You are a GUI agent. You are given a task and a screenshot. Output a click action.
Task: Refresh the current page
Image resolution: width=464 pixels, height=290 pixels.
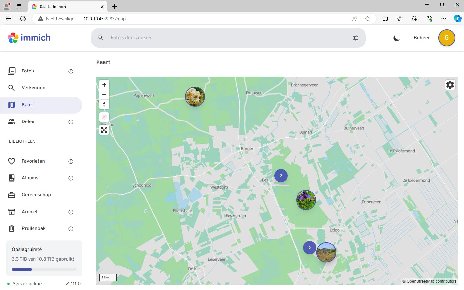(x=23, y=19)
